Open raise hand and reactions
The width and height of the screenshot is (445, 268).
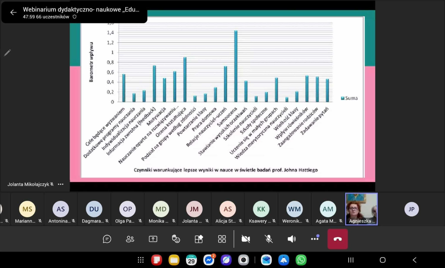point(176,239)
